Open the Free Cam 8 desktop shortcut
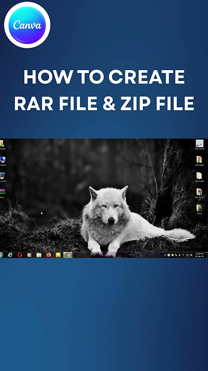Screen dimensions: 208x371 point(199,145)
